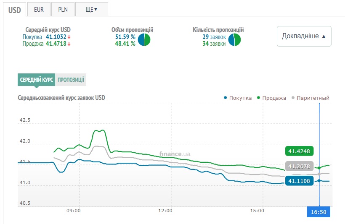Toggle the Продажа series in chart legend

pos(271,98)
